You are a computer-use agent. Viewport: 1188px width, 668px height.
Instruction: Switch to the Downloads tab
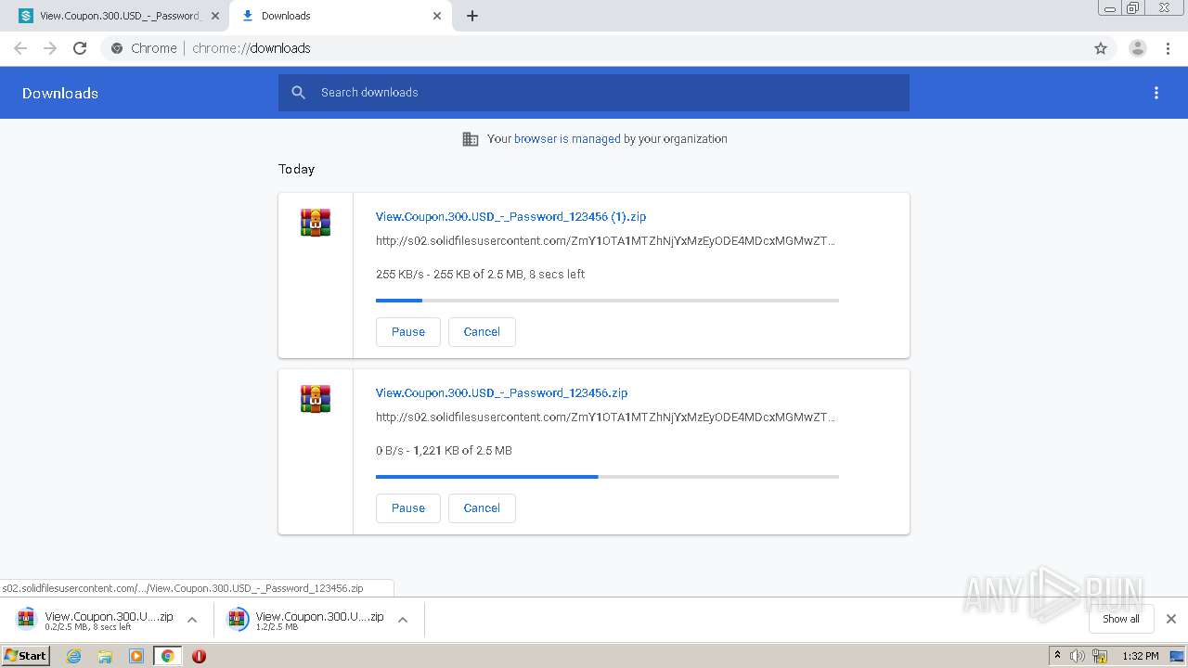342,16
